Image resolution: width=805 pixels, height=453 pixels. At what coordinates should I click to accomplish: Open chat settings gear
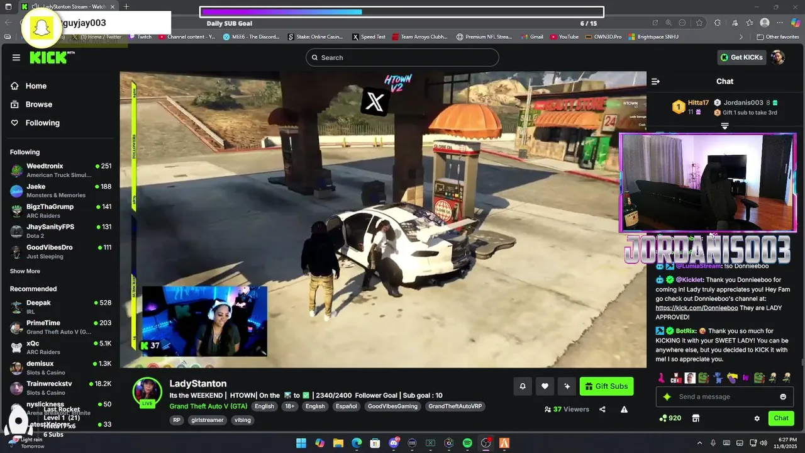point(757,418)
